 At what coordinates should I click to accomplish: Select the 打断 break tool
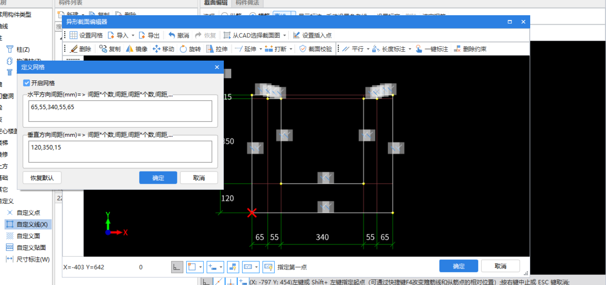[276, 49]
